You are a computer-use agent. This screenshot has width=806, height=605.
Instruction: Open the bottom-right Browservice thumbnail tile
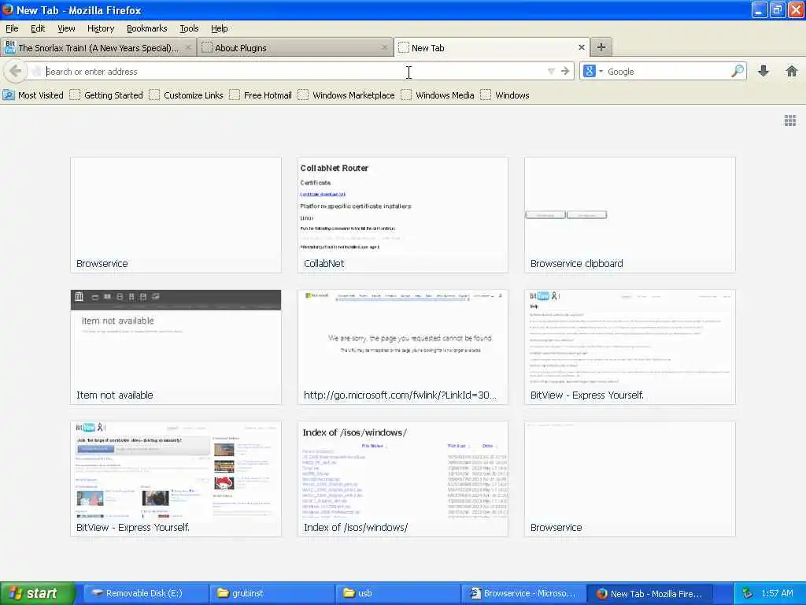[630, 479]
